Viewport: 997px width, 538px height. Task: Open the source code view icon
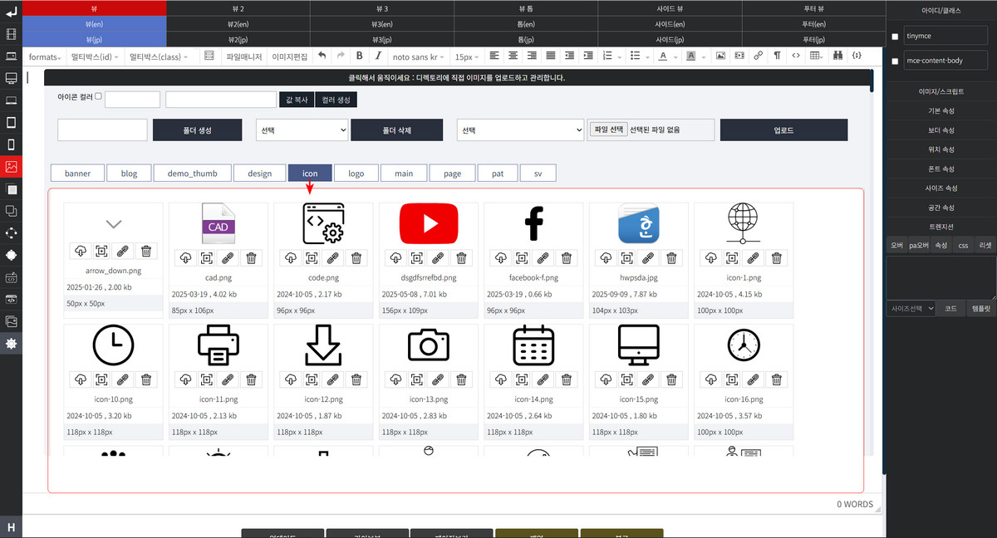coord(796,56)
